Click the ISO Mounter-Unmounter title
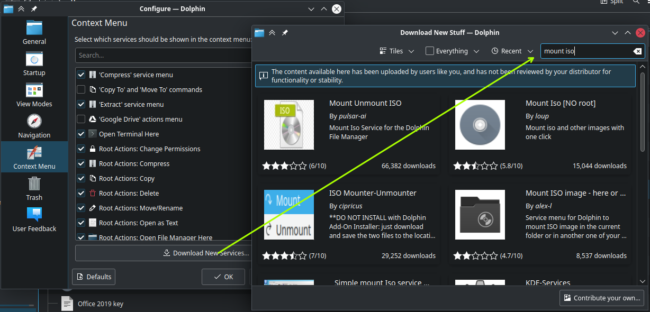Screen dimensions: 650x312 point(373,194)
